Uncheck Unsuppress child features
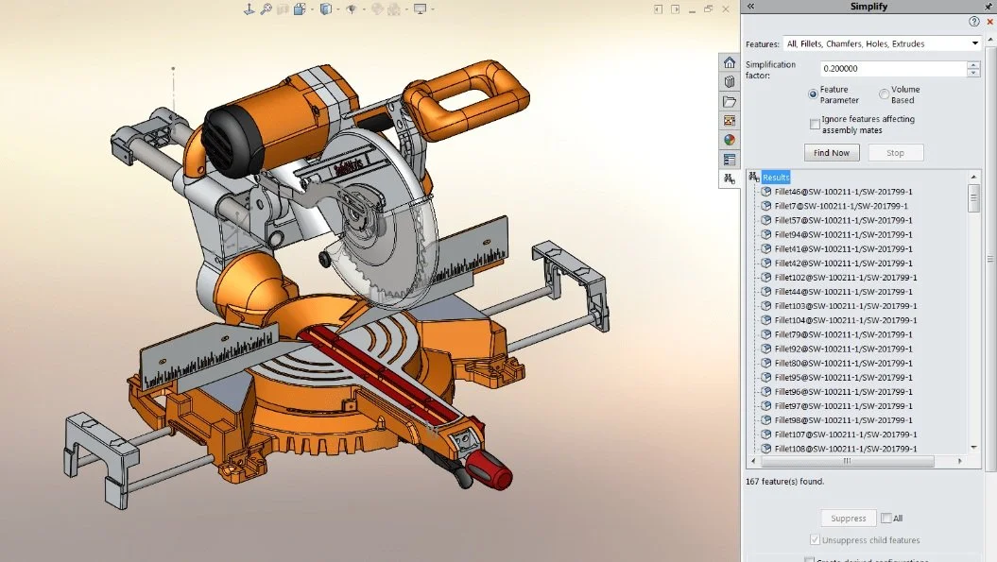Screen dimensions: 997x562 (815, 539)
